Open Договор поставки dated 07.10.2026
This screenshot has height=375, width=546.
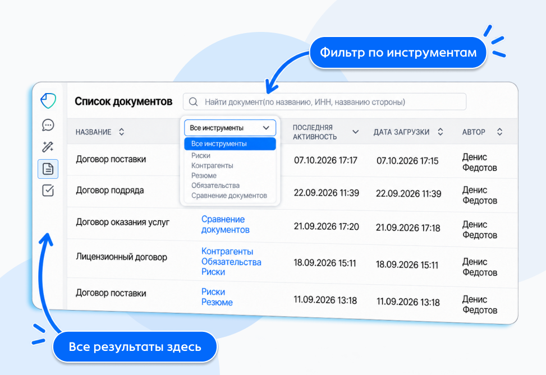click(111, 159)
